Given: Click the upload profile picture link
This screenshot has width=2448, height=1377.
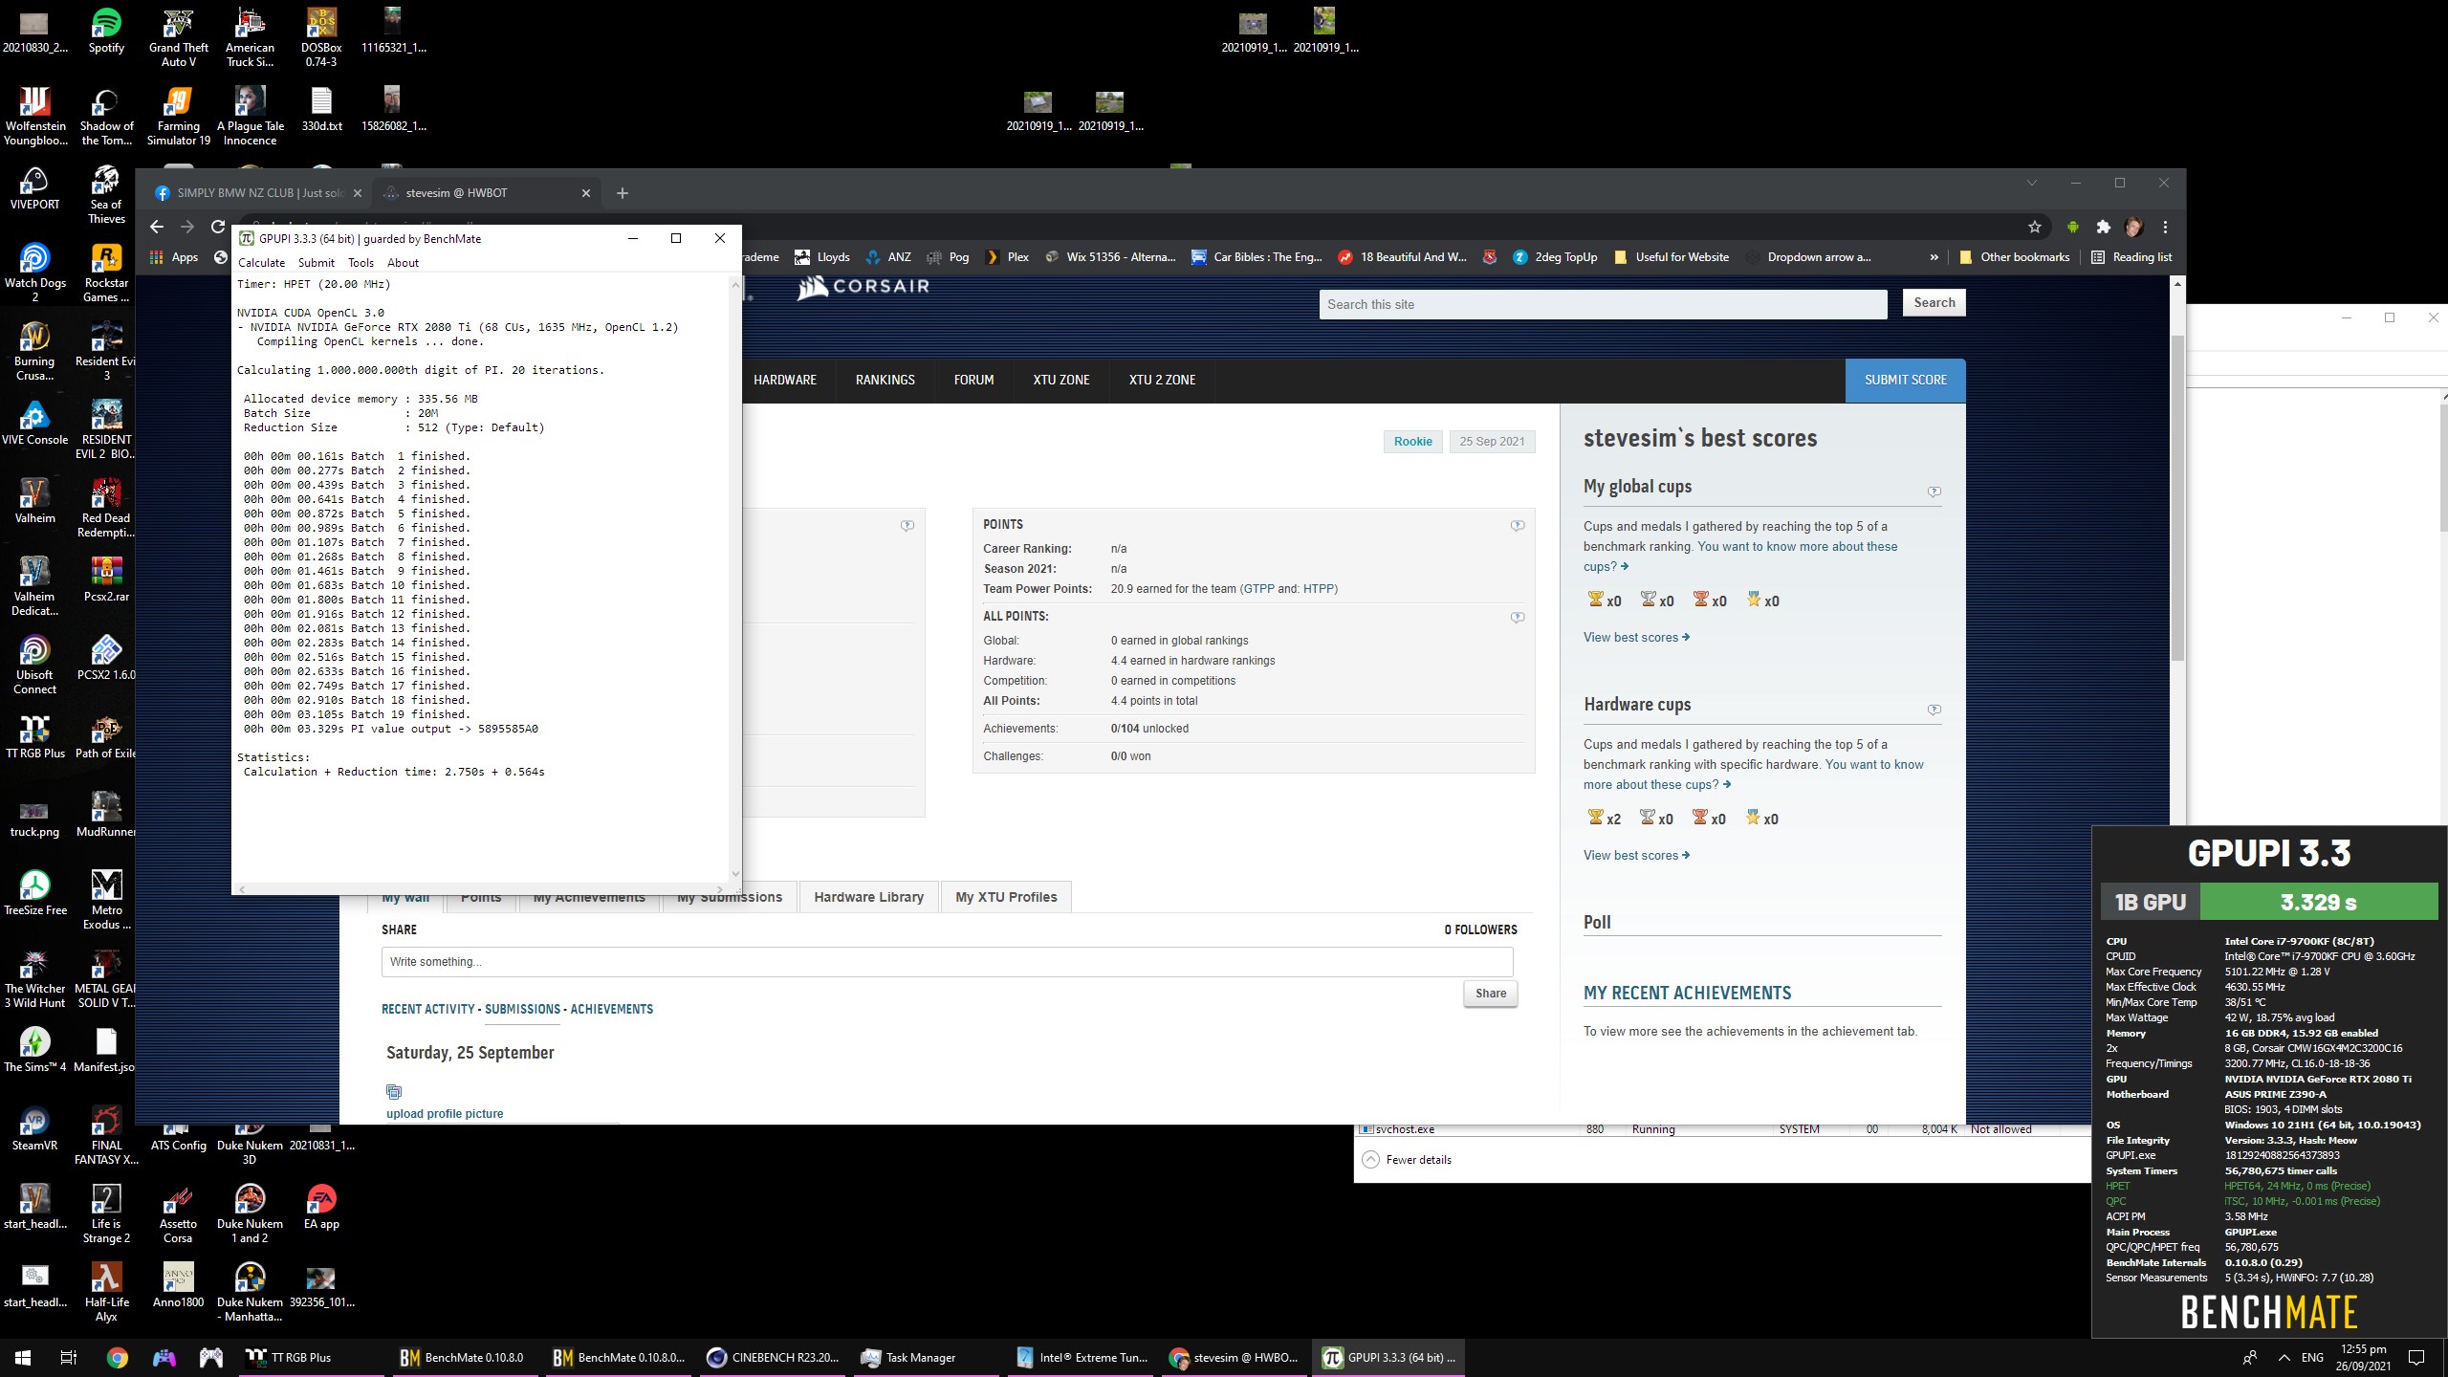Looking at the screenshot, I should coord(445,1113).
